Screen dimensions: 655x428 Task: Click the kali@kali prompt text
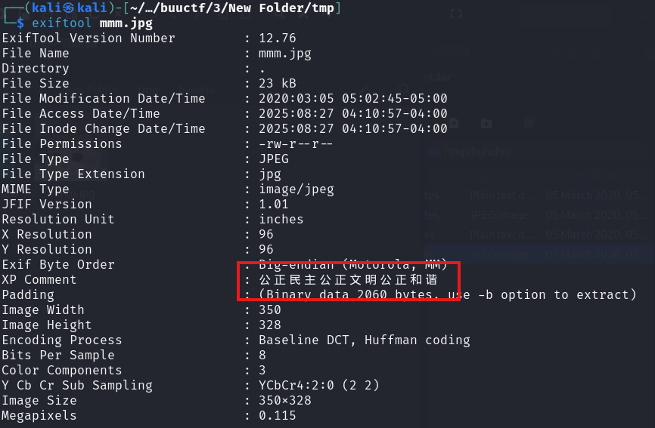point(70,8)
